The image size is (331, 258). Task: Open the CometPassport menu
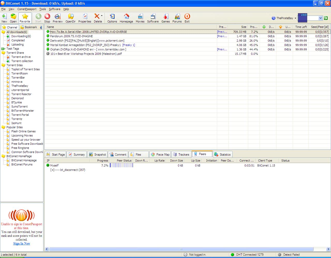[27, 9]
